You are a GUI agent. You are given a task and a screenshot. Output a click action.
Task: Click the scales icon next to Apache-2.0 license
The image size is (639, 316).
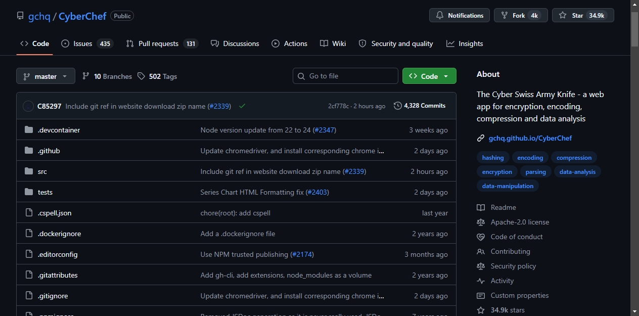(481, 222)
